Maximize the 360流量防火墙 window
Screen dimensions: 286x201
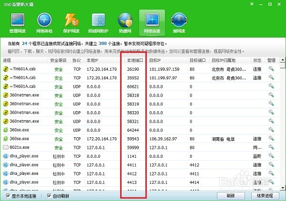point(270,4)
